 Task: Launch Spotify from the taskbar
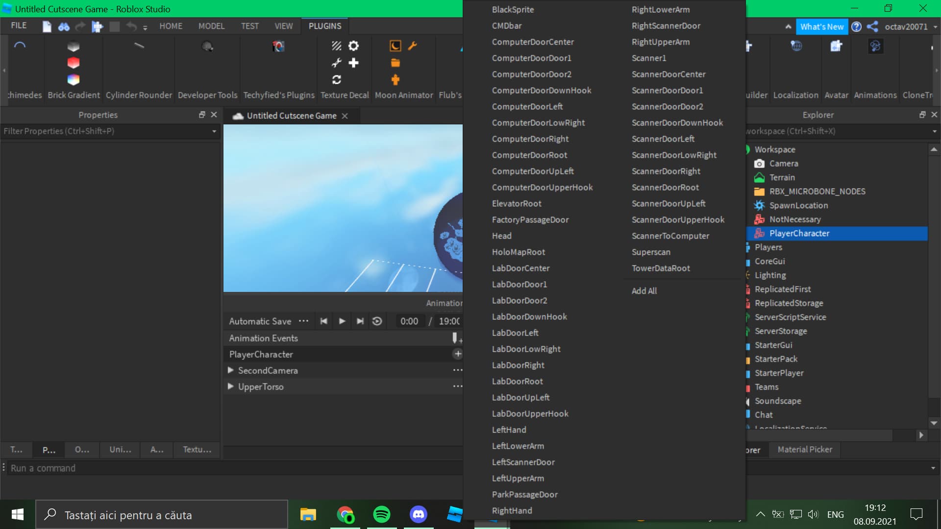(x=382, y=514)
